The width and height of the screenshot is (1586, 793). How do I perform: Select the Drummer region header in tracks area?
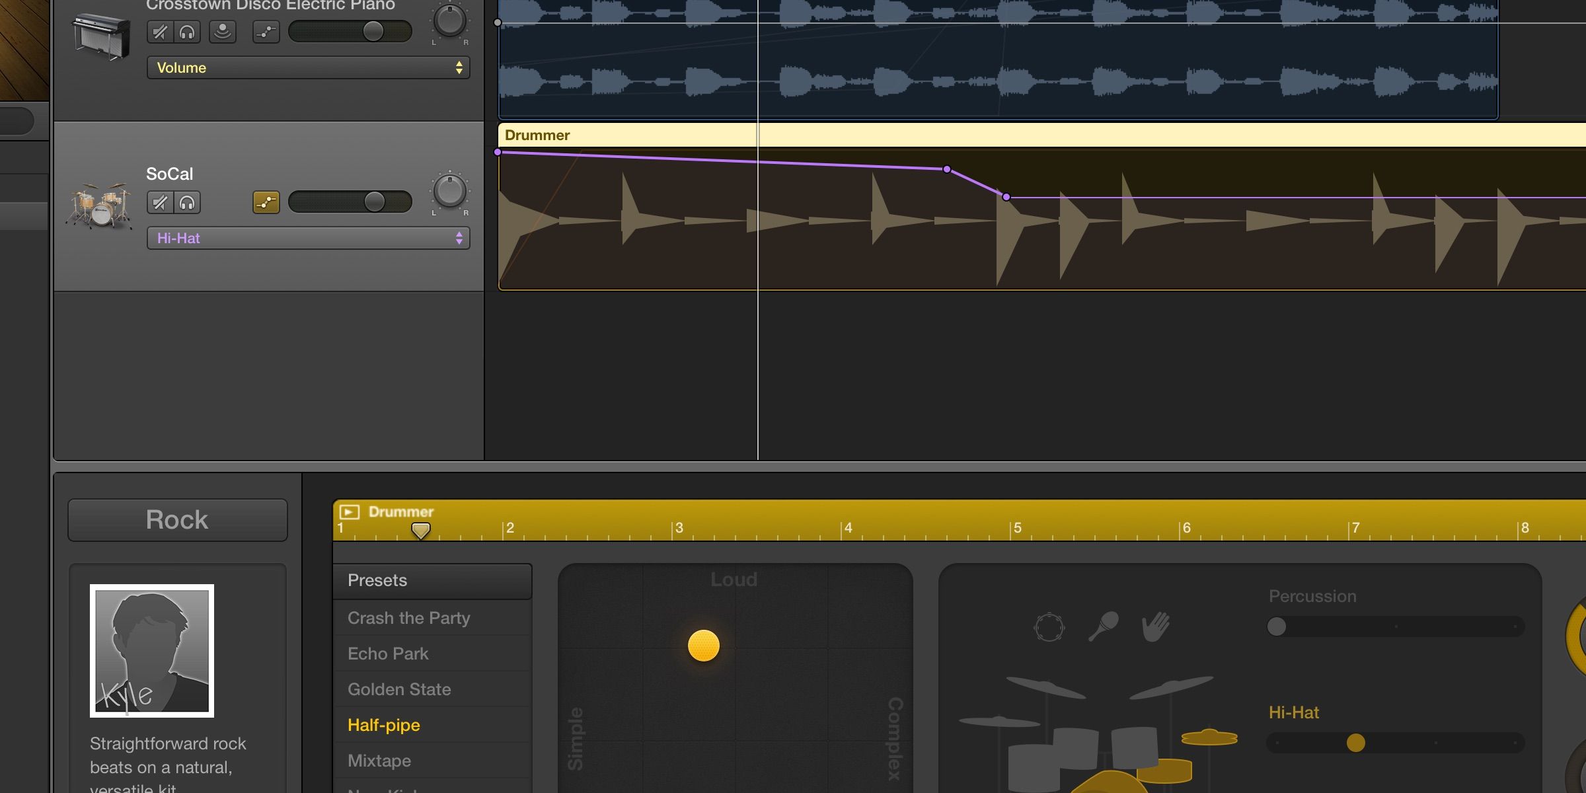click(x=1041, y=135)
